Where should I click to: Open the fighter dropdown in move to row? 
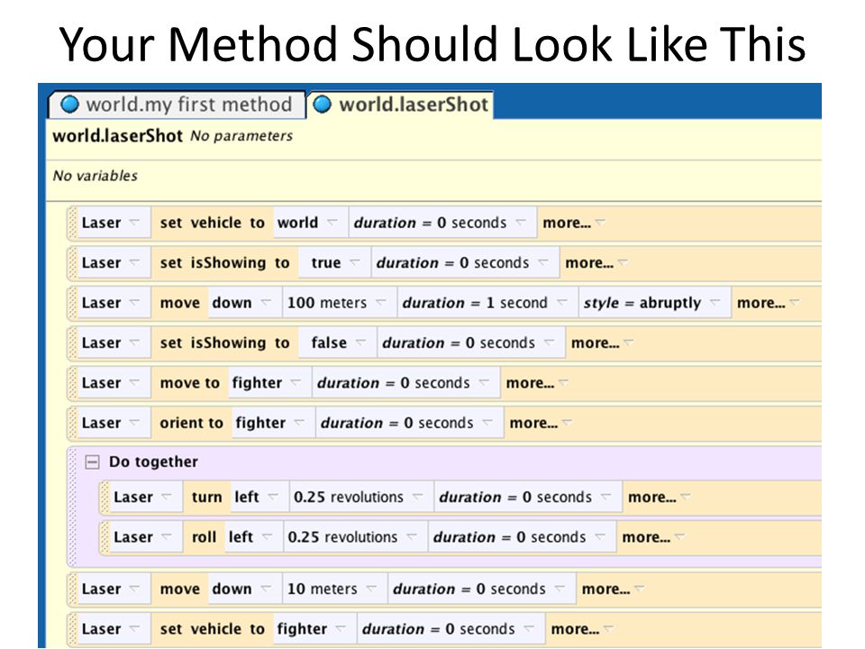point(269,382)
